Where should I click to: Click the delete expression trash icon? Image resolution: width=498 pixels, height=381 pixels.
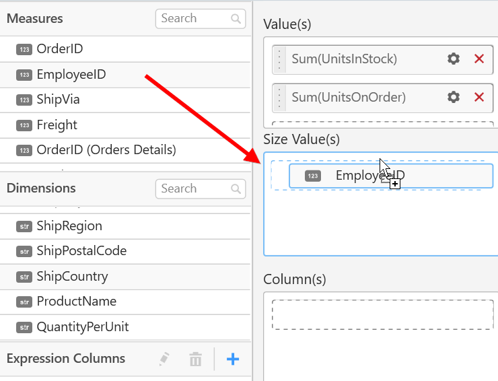pyautogui.click(x=195, y=359)
